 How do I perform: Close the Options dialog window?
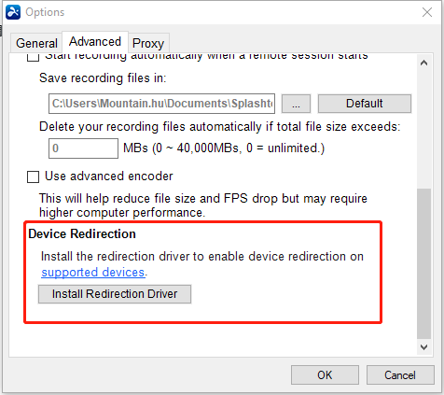coord(427,12)
